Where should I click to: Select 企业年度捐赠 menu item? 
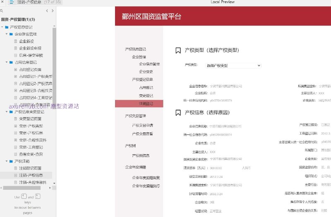[136, 167]
